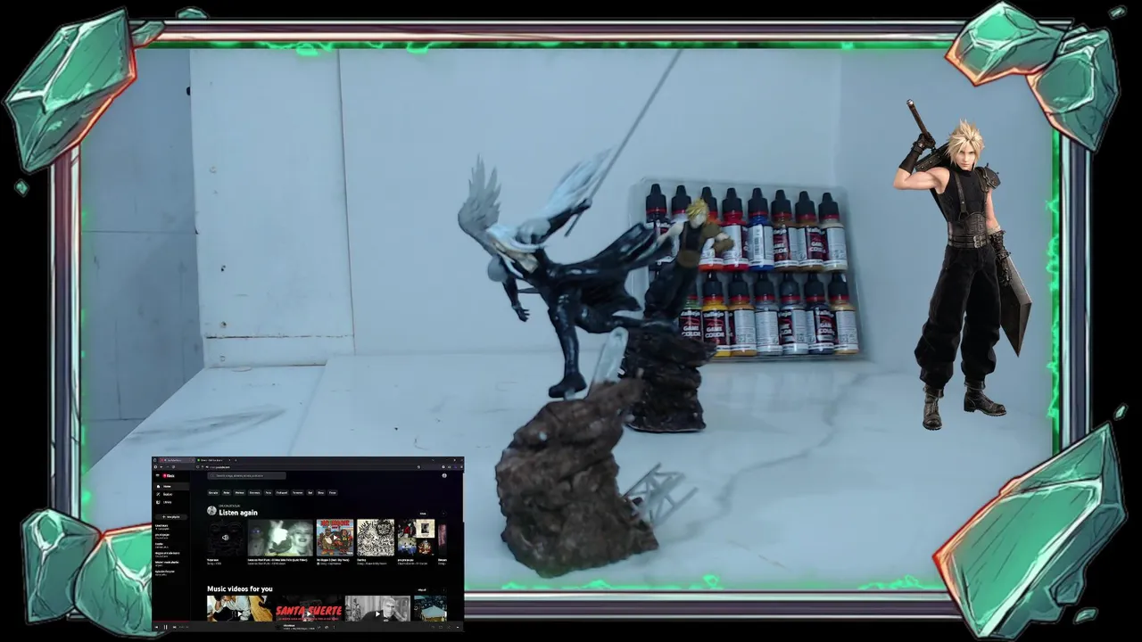The image size is (1142, 642).
Task: Click the Listen again heading
Action: pos(238,513)
